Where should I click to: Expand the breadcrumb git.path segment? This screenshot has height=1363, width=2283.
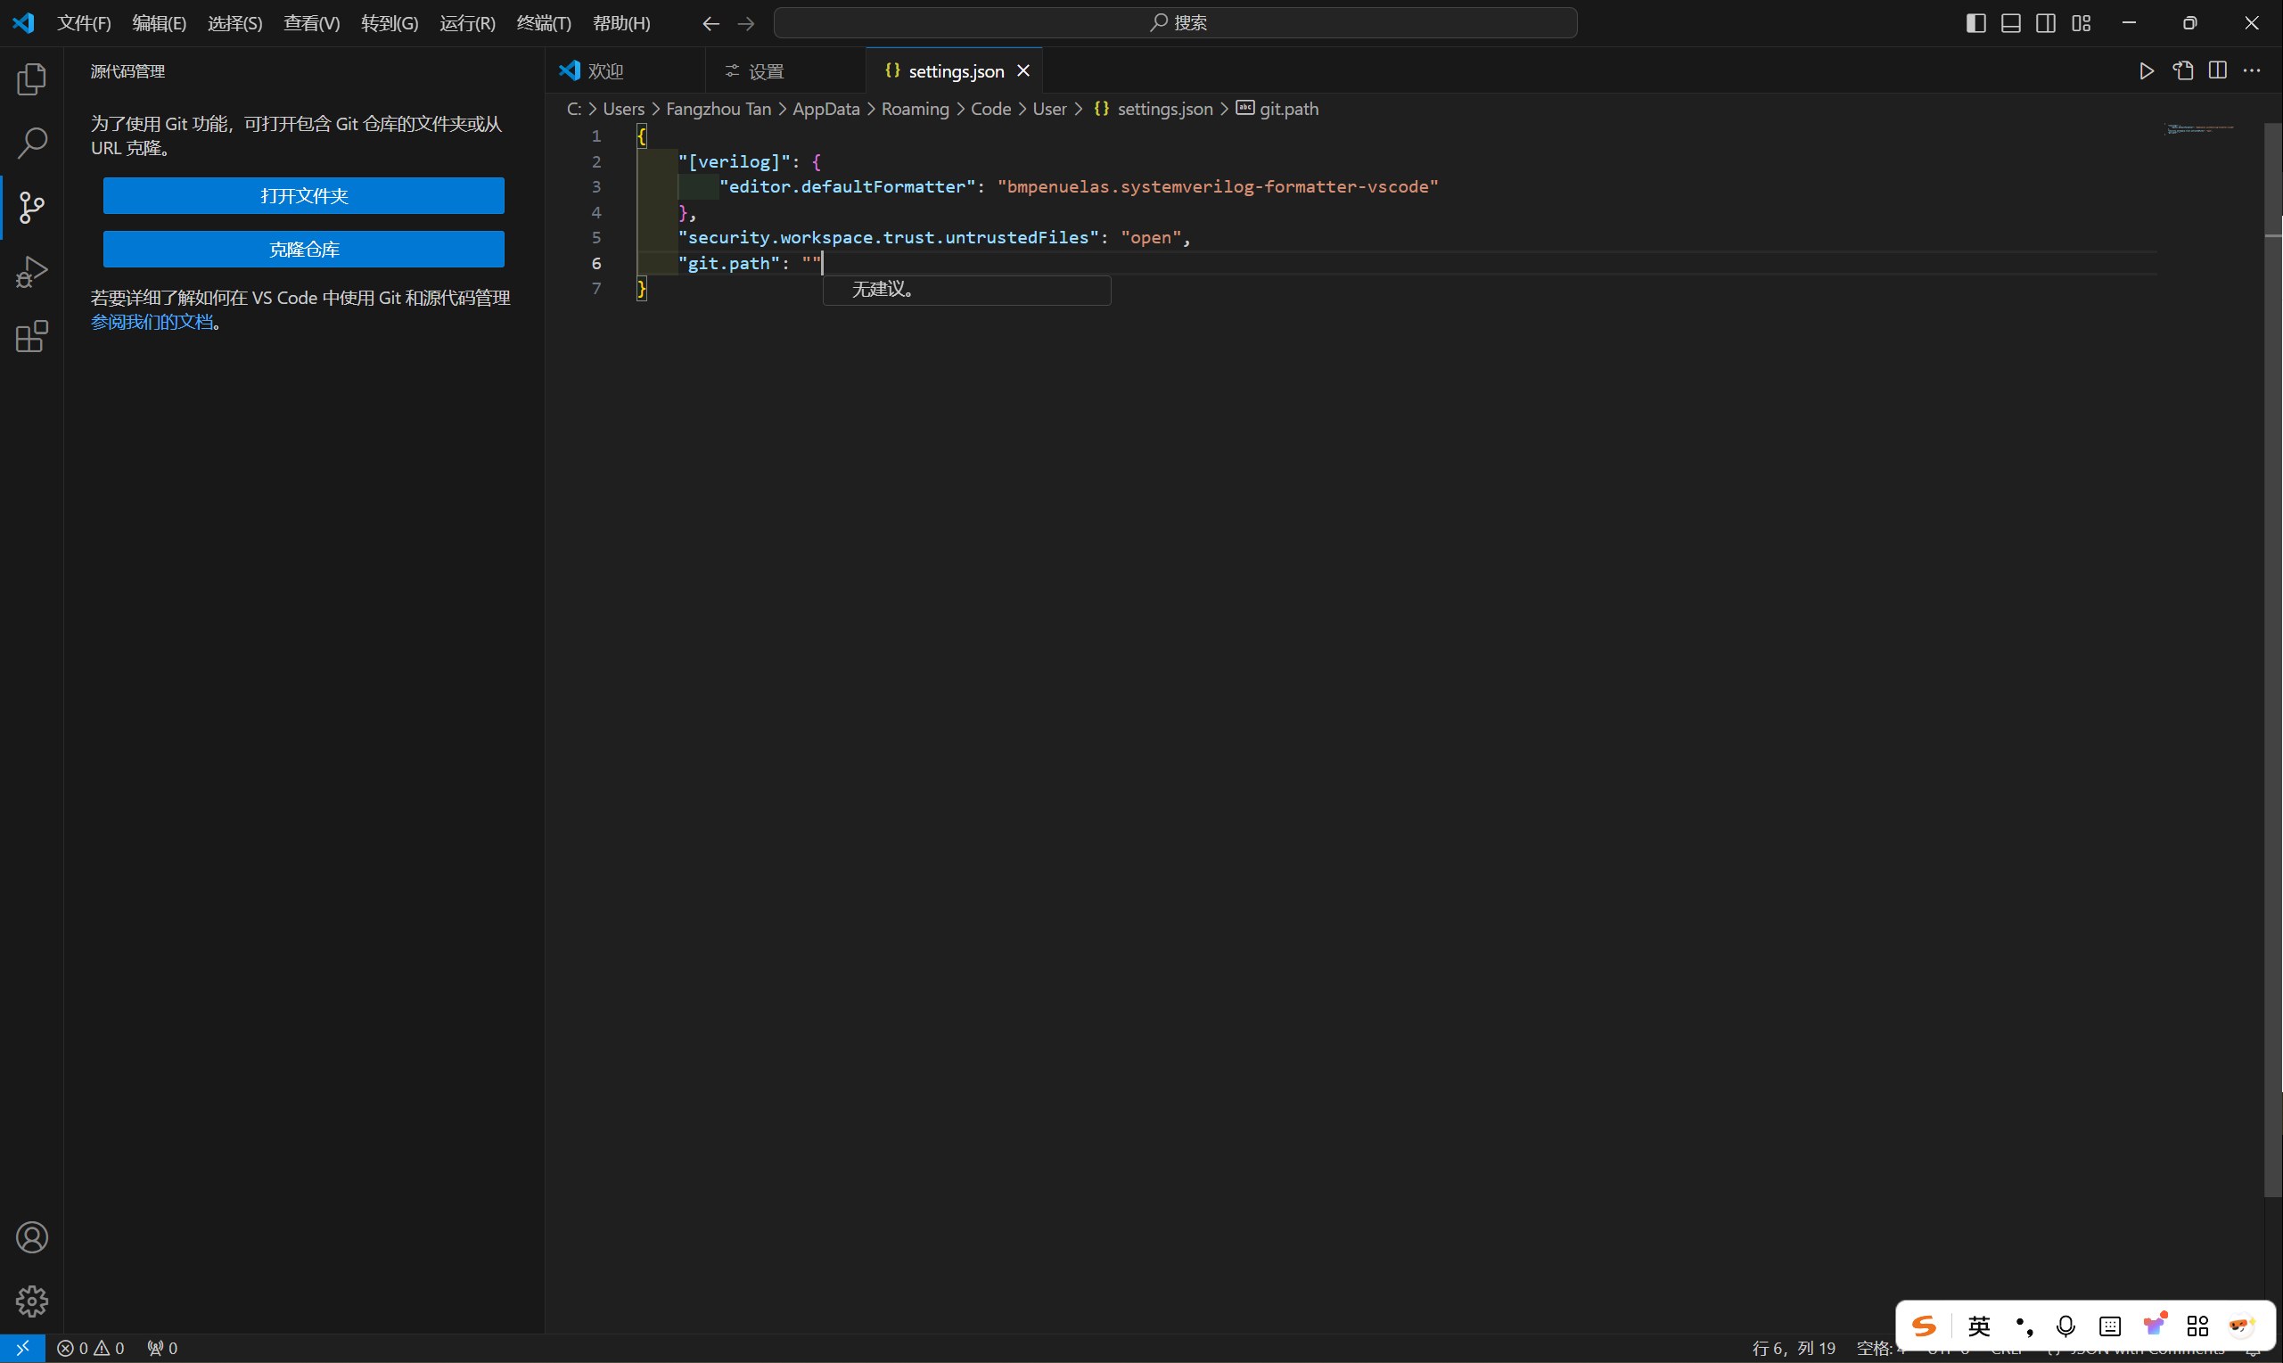click(x=1290, y=107)
